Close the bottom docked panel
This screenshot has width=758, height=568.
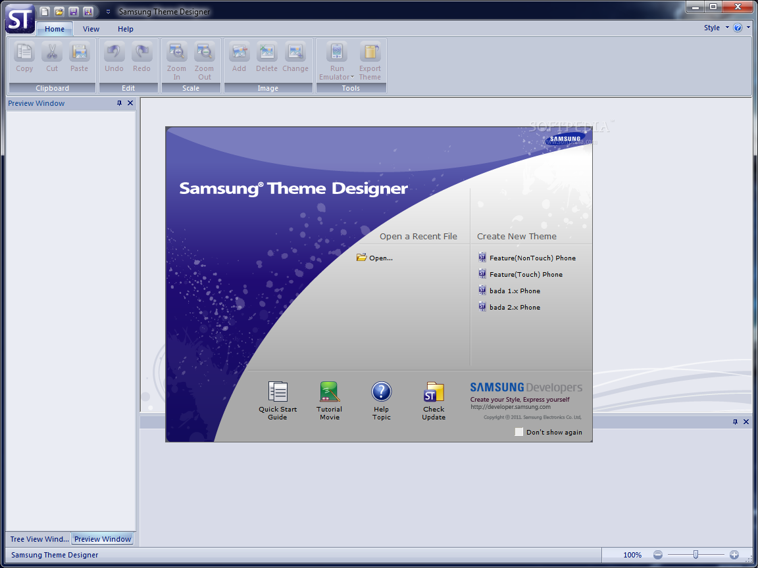(746, 421)
